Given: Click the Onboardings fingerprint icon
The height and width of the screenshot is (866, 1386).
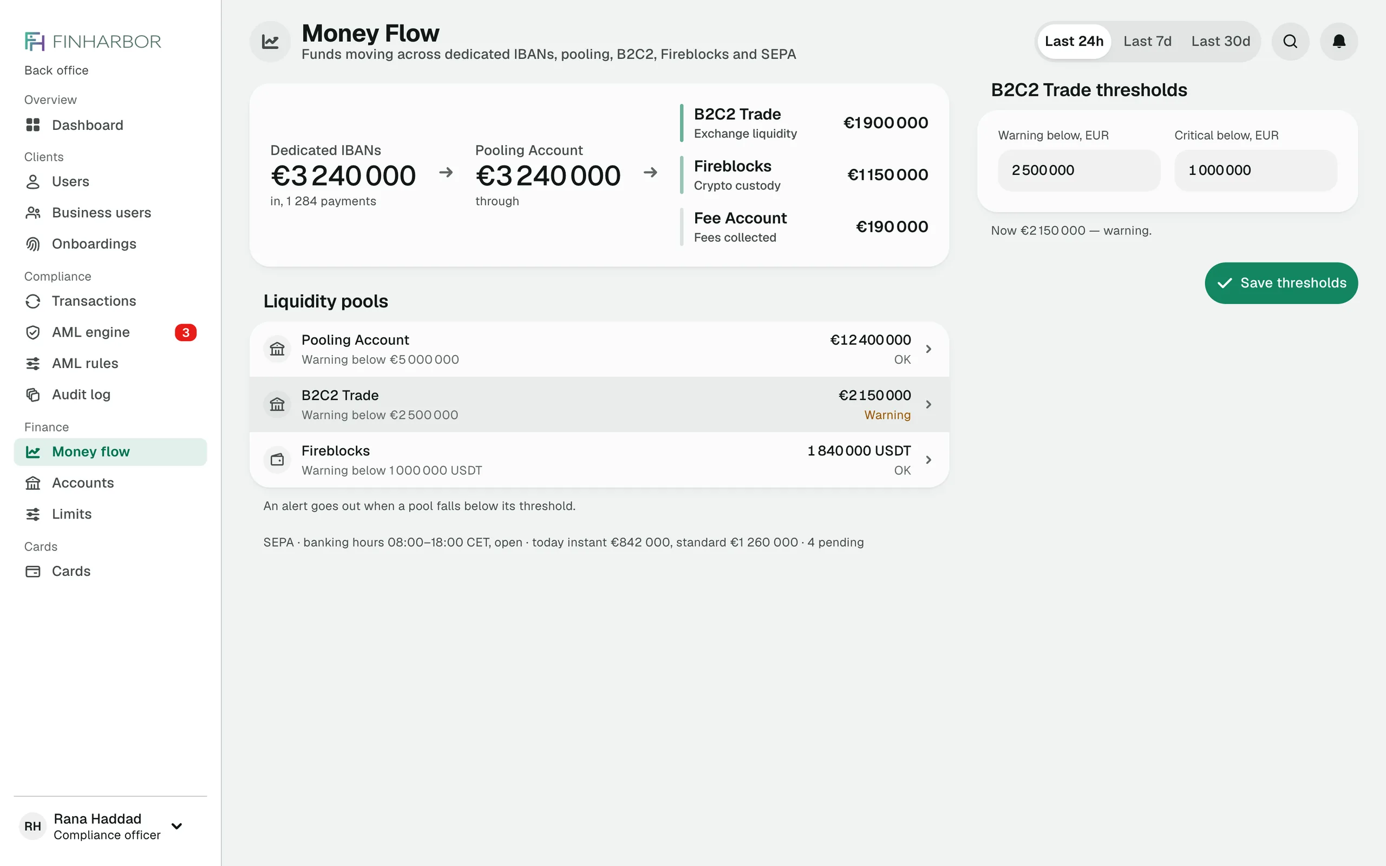Looking at the screenshot, I should click(33, 244).
